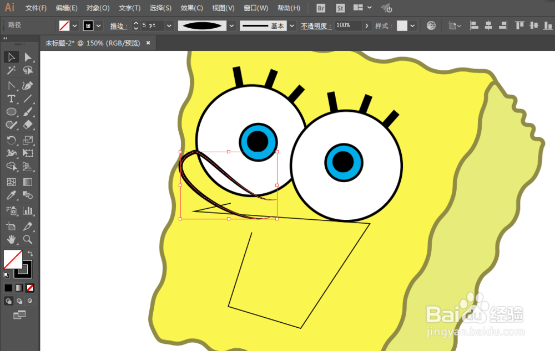Open arrange documents dropdown
555x351 pixels.
click(x=362, y=7)
